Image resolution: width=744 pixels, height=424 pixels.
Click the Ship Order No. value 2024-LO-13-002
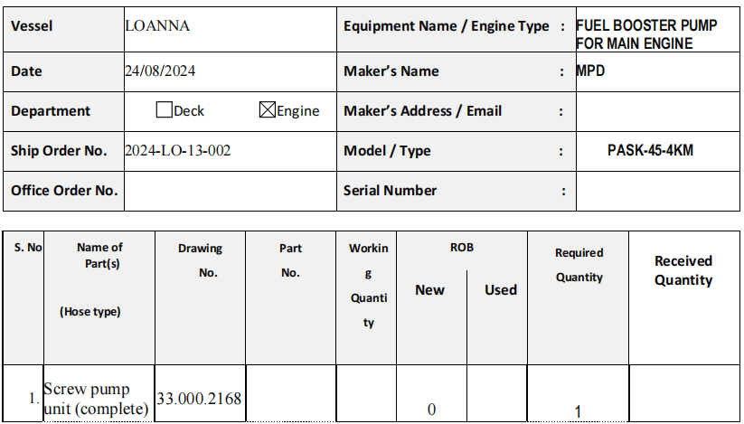177,151
